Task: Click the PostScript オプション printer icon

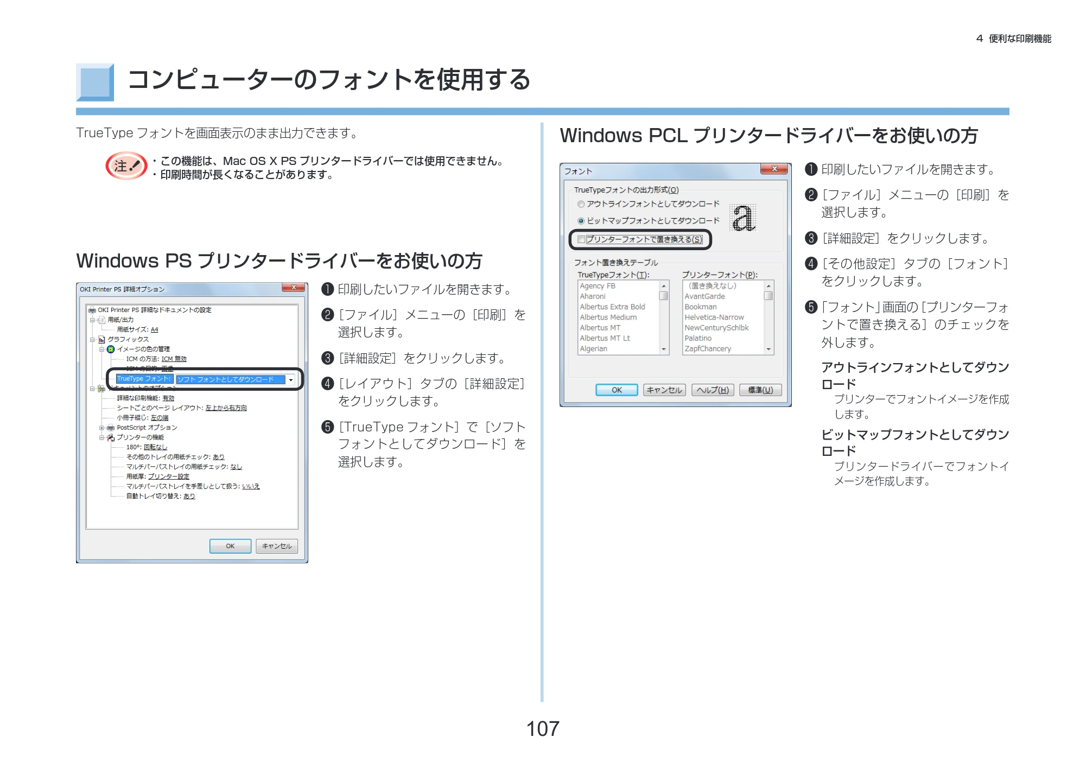Action: click(111, 428)
